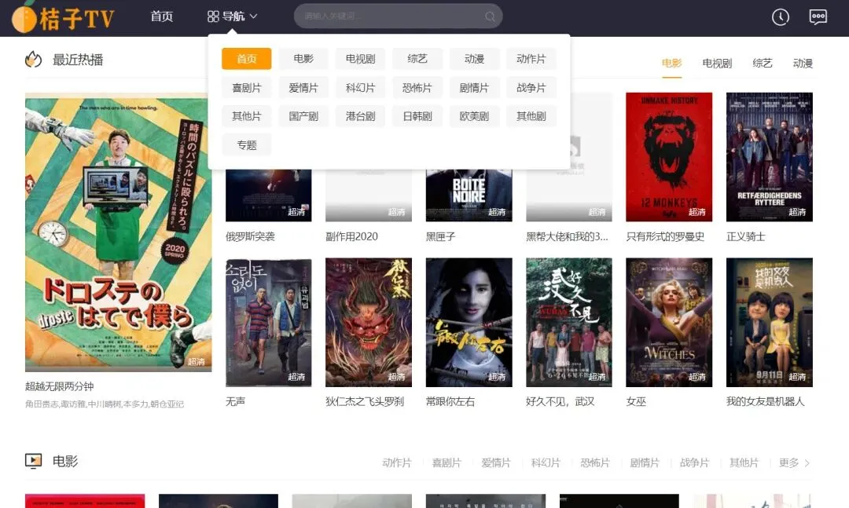Click the 女巫 title link
The width and height of the screenshot is (849, 508).
pos(636,401)
